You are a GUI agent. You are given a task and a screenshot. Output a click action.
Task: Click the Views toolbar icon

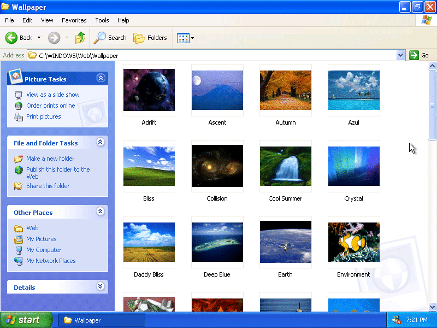[183, 38]
